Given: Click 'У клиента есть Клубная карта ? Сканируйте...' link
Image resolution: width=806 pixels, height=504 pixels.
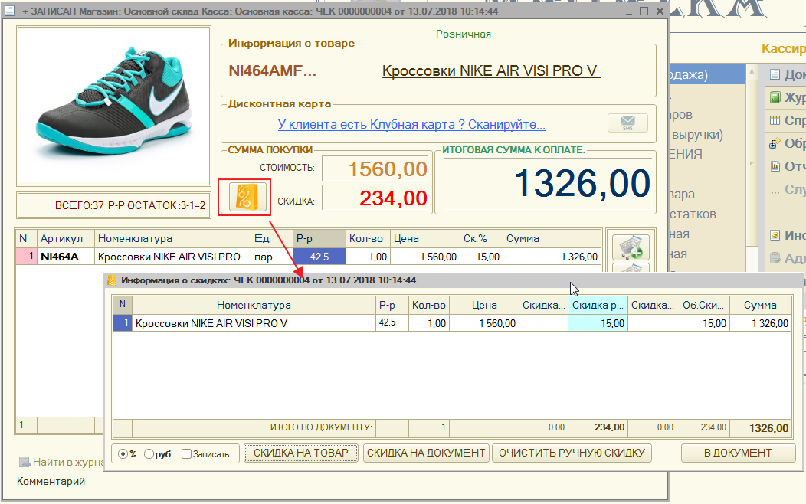Looking at the screenshot, I should [411, 124].
